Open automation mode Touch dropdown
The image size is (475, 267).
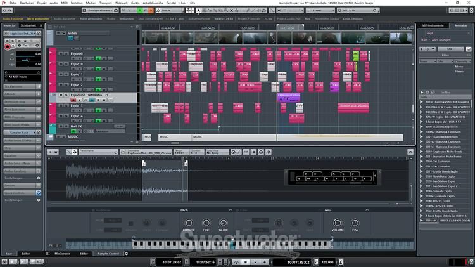click(x=172, y=10)
